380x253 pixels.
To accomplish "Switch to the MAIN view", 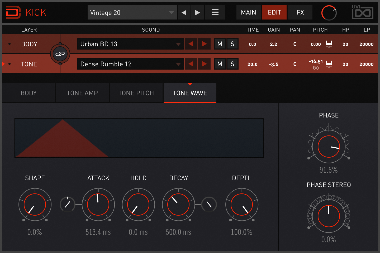I will (248, 12).
